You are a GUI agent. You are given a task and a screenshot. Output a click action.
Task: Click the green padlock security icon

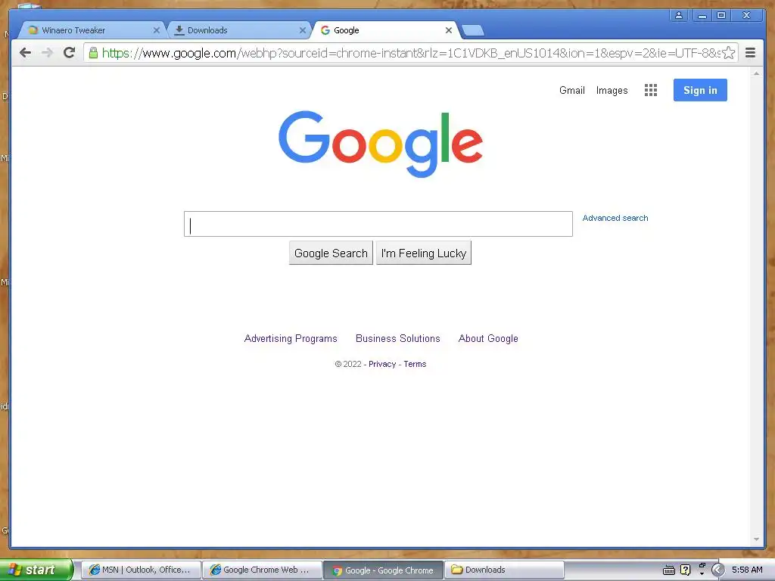pyautogui.click(x=93, y=53)
